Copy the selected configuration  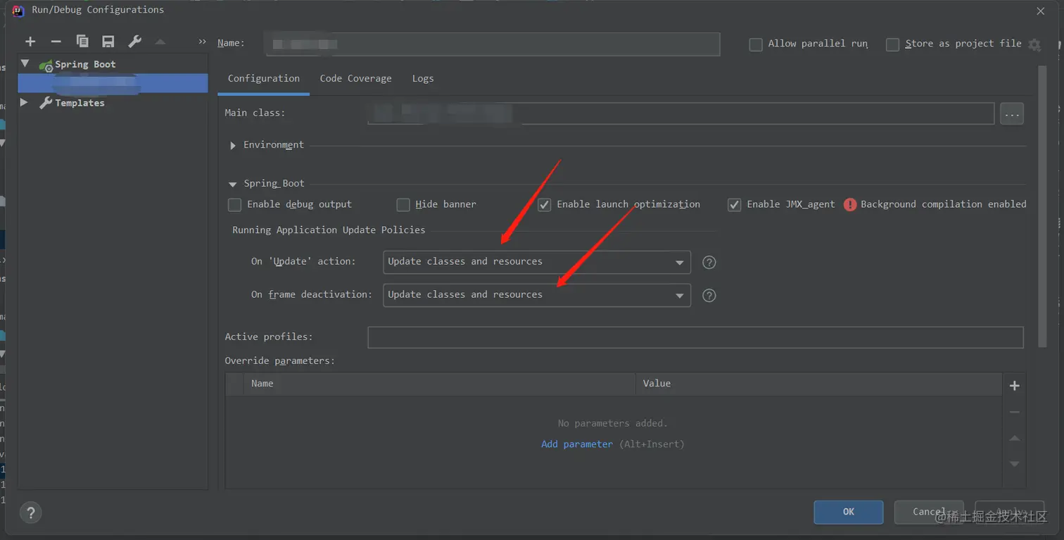tap(82, 42)
